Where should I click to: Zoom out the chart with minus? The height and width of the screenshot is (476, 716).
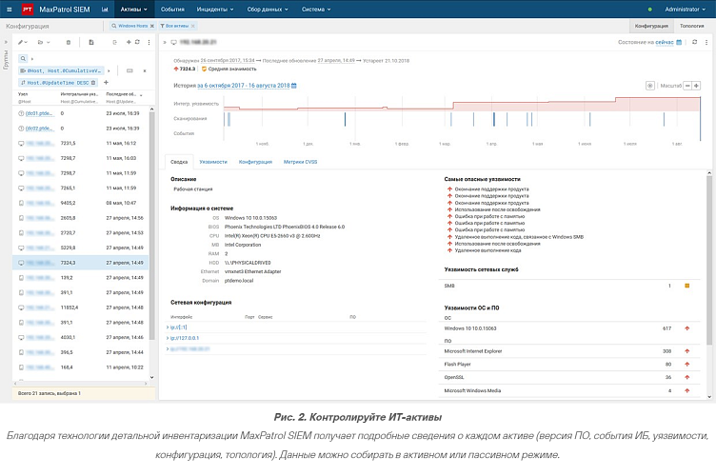pos(687,86)
